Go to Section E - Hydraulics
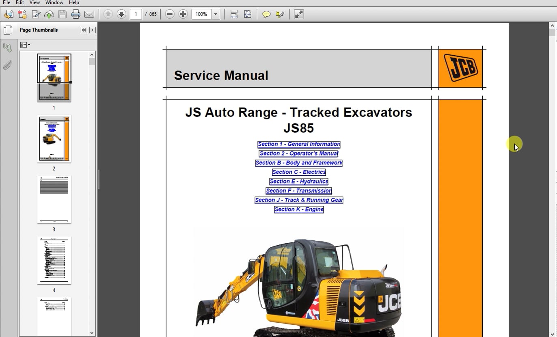 299,181
